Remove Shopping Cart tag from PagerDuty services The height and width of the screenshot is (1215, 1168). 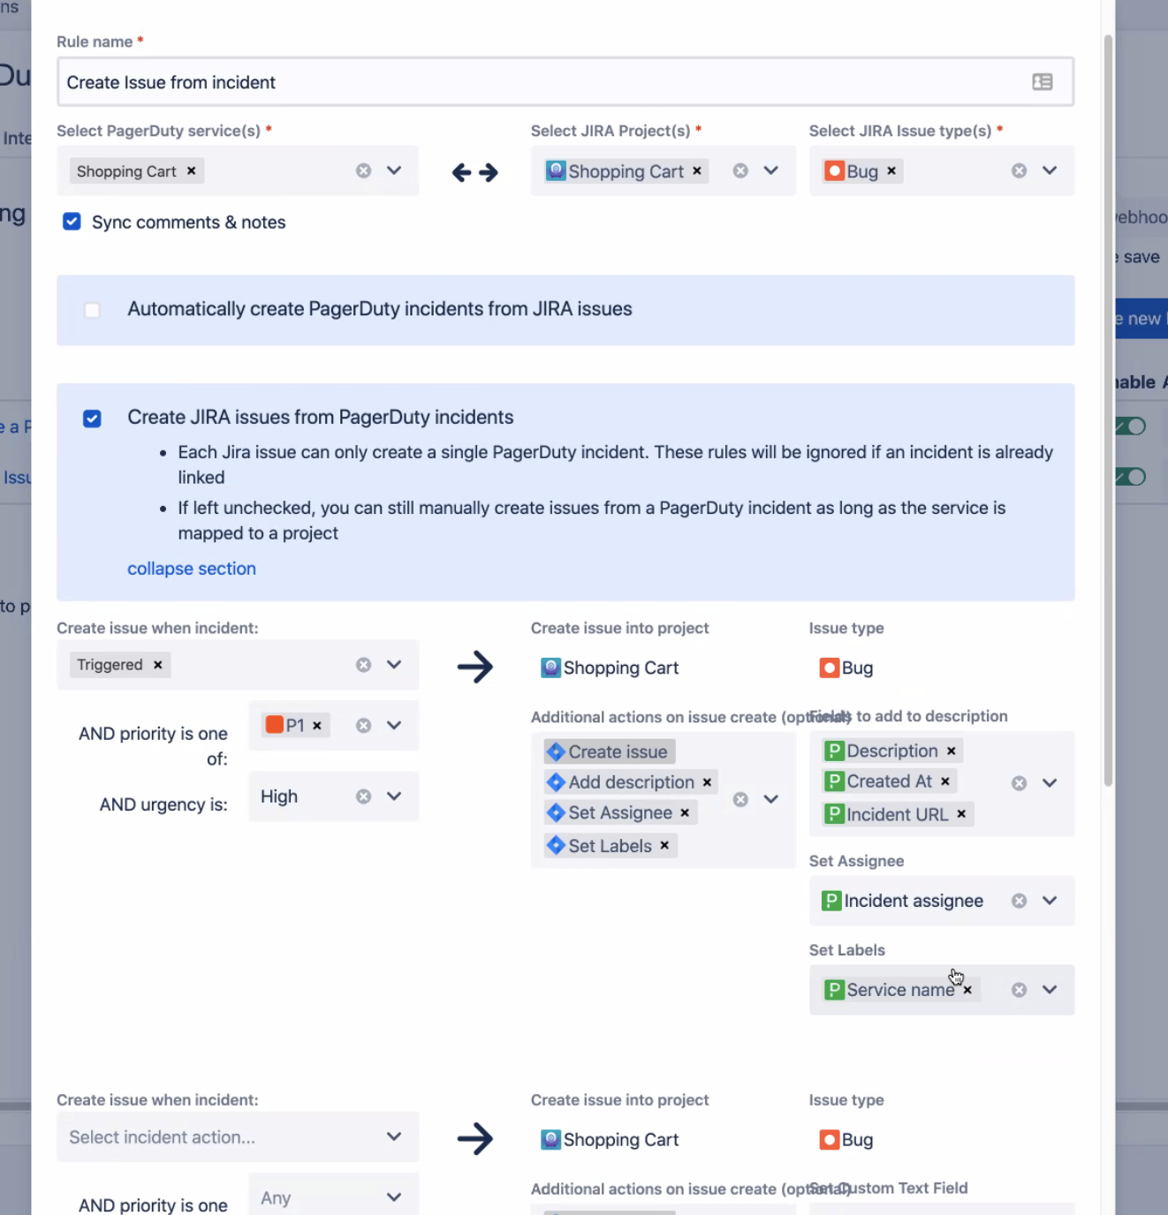[x=191, y=171]
